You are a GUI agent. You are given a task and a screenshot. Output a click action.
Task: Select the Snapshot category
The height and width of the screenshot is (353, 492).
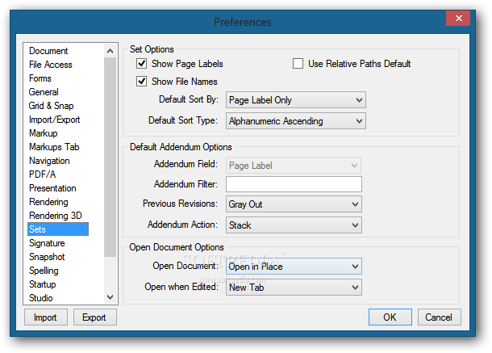tap(47, 257)
